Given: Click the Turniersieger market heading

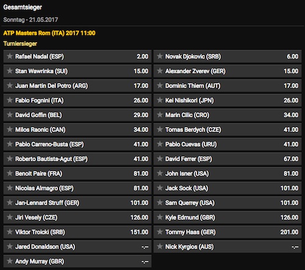Looking at the screenshot, I should coord(20,43).
